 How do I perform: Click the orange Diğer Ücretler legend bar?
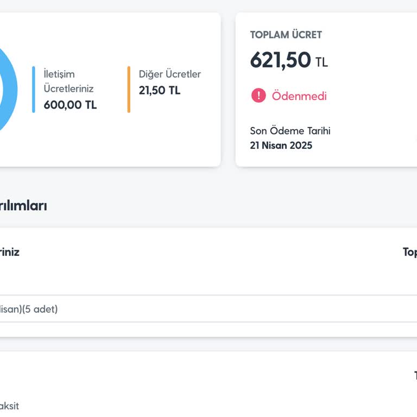[x=129, y=90]
